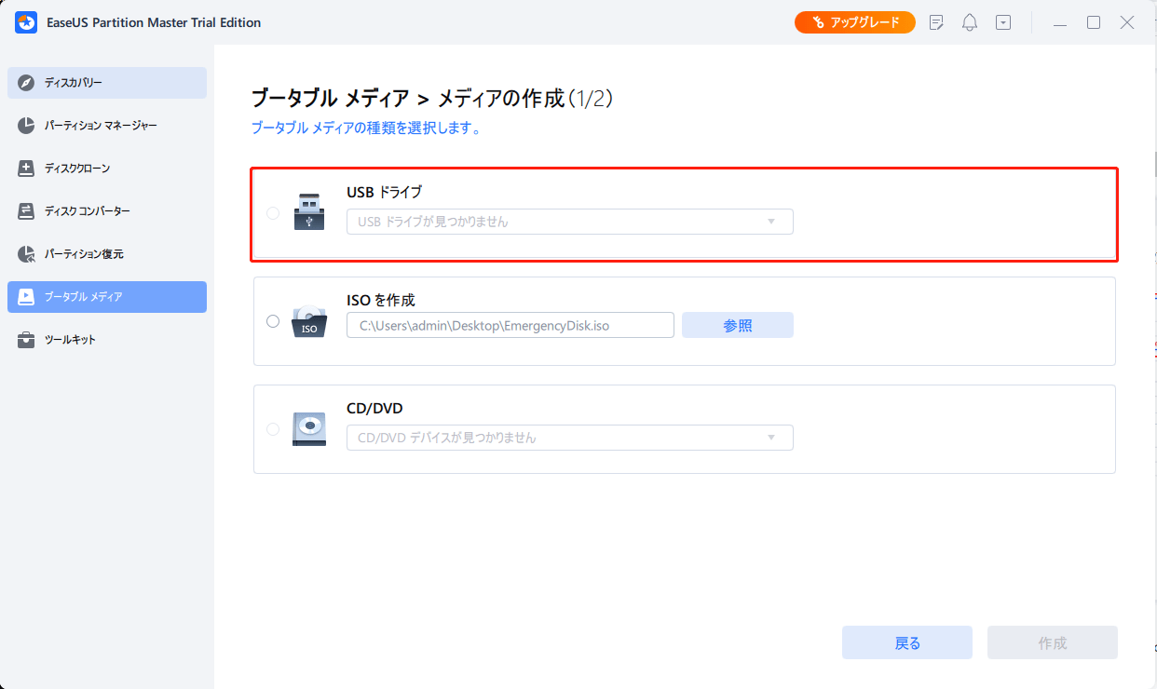The height and width of the screenshot is (689, 1157).
Task: Click the アップグレード upgrade button
Action: (854, 22)
